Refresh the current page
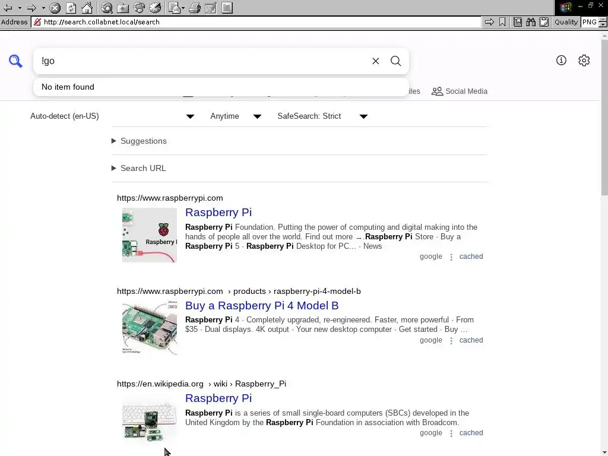608x456 pixels. click(x=71, y=8)
